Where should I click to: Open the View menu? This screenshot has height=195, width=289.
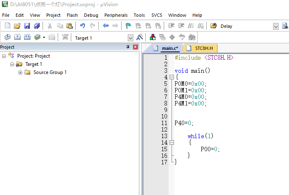(x=35, y=15)
